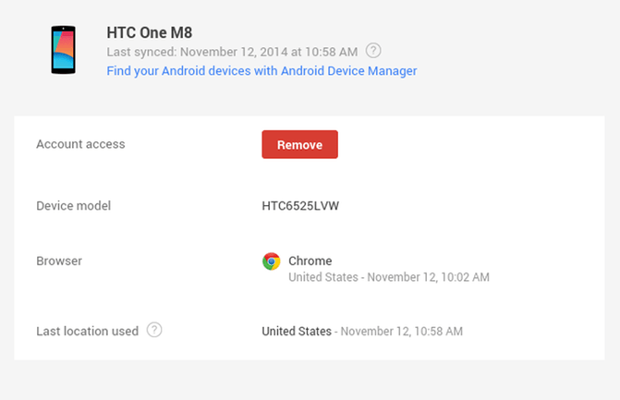Click the HTC One M8 phone image
This screenshot has height=400, width=620.
coord(63,50)
